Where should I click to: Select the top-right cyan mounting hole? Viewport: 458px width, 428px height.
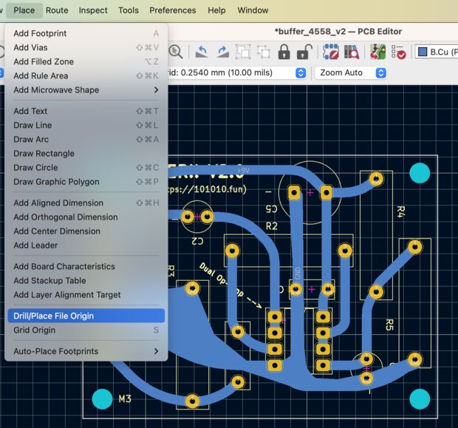point(420,173)
